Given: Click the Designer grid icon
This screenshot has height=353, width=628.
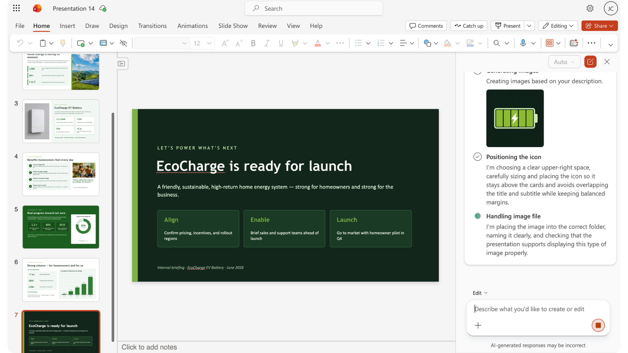Looking at the screenshot, I should [x=549, y=43].
